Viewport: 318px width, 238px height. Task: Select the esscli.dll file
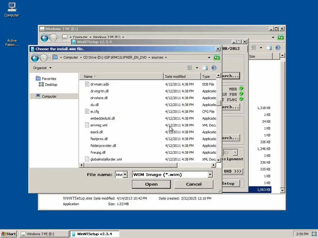[x=97, y=132]
